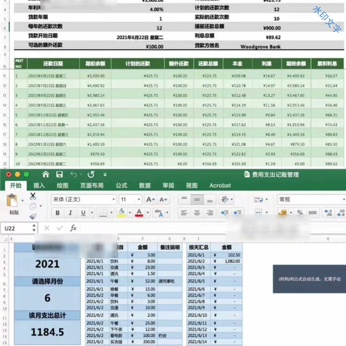This screenshot has height=346, width=346.
Task: Click the 1184.5 monthly total cell
Action: click(47, 332)
